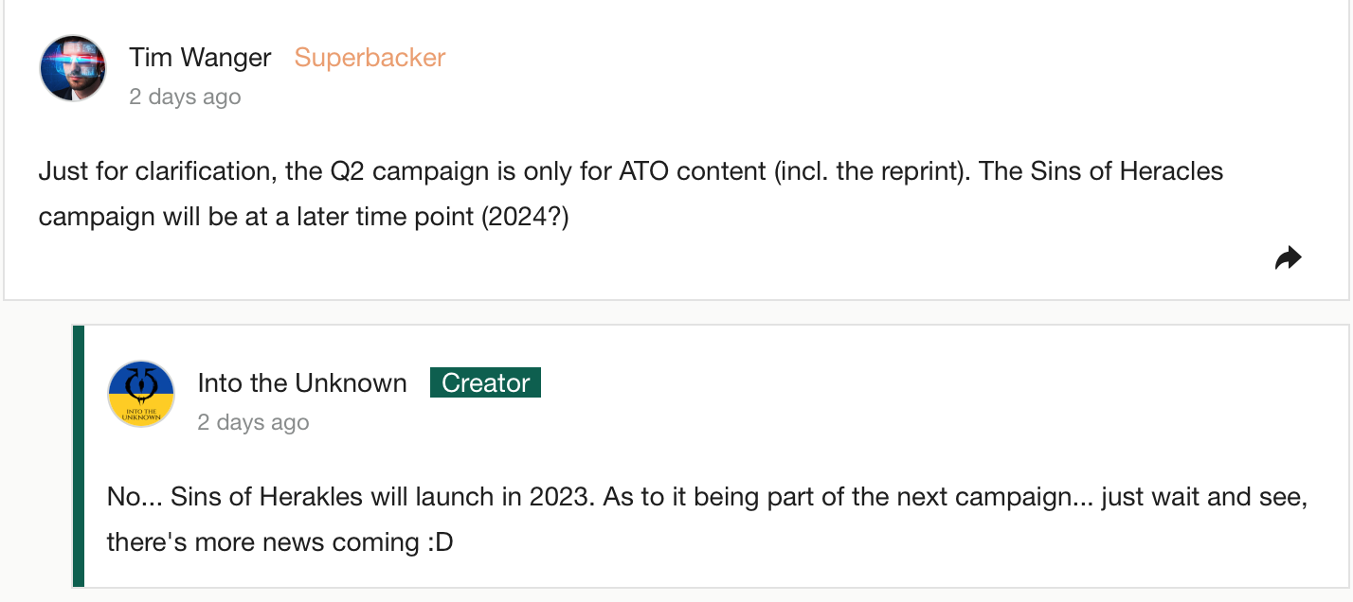
Task: Open Tim Wanger's profile avatar
Action: click(x=73, y=68)
